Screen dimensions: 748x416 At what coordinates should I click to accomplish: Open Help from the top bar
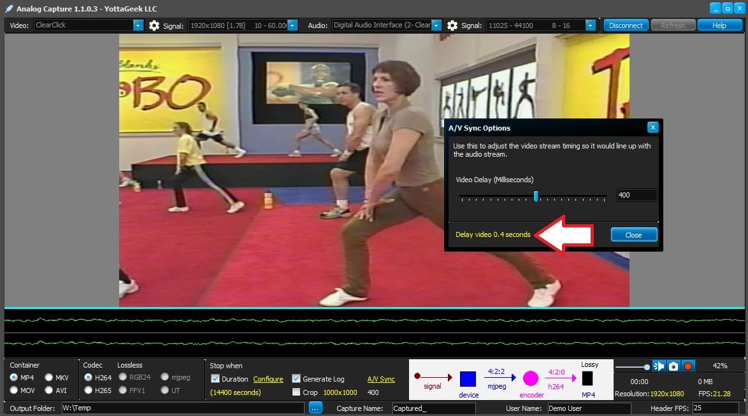pos(719,25)
